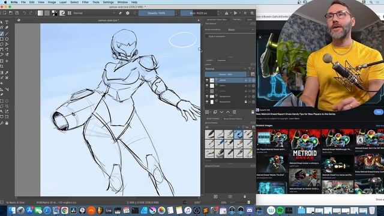The height and width of the screenshot is (216, 384).
Task: Adjust the toolbar Opacity slider
Action: [157, 13]
